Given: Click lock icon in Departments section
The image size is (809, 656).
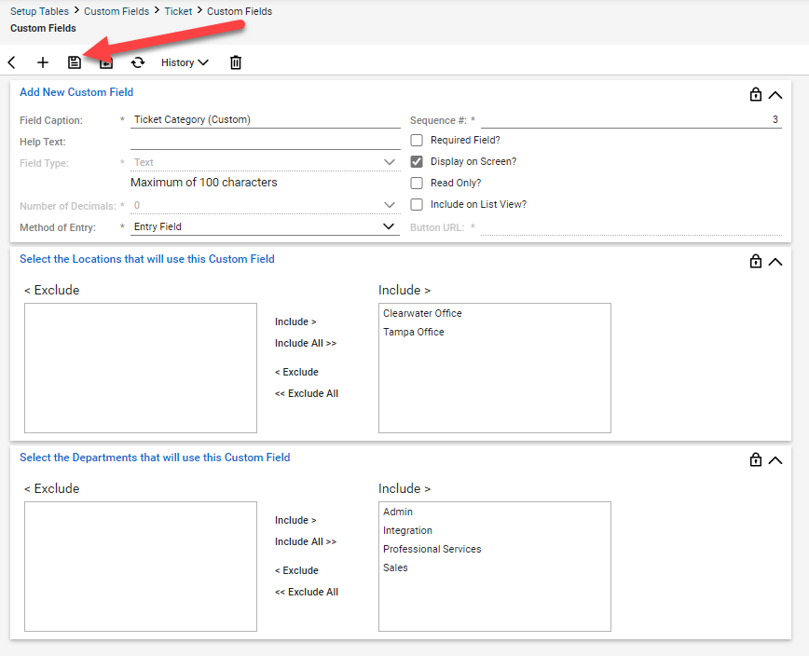Looking at the screenshot, I should coord(755,459).
